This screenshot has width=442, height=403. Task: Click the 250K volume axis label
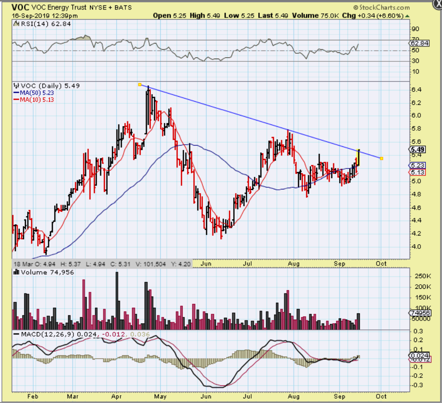[422, 276]
